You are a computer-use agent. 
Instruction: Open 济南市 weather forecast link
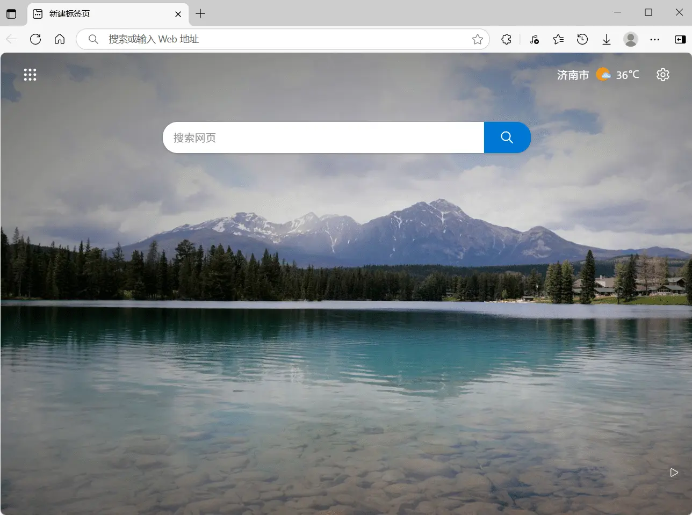click(597, 75)
